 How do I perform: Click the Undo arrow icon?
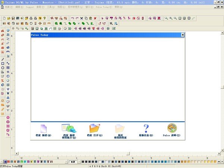pos(72,18)
